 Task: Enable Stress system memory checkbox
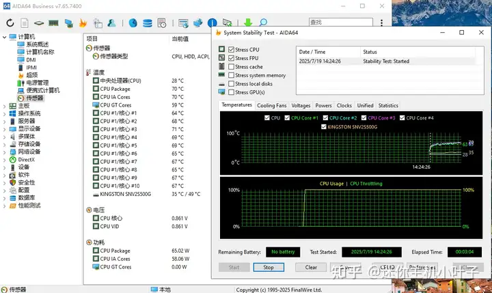click(x=231, y=75)
